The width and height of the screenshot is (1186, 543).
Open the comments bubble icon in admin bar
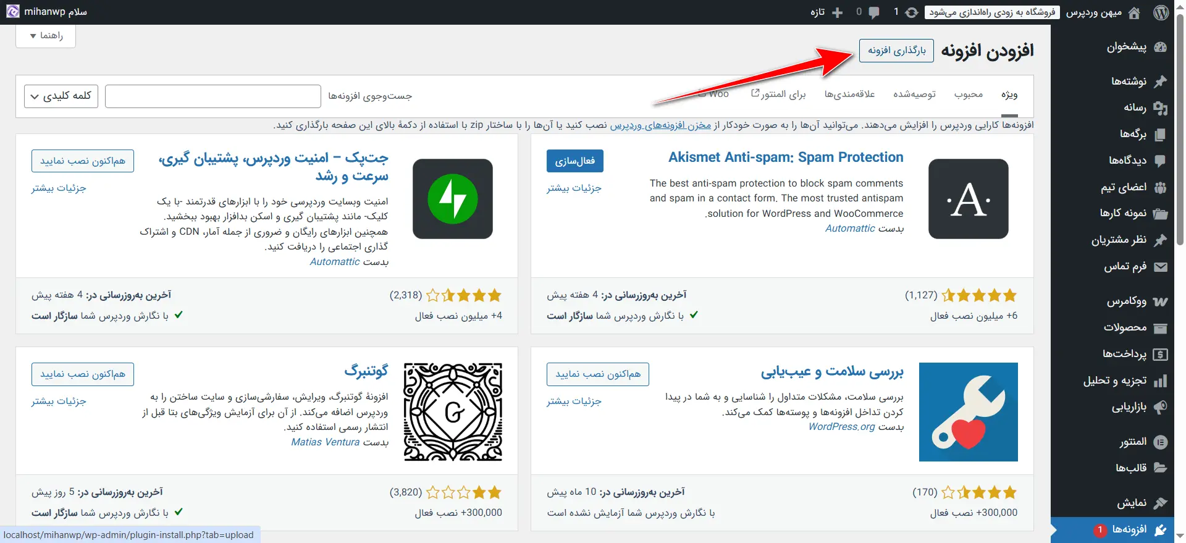click(x=873, y=12)
